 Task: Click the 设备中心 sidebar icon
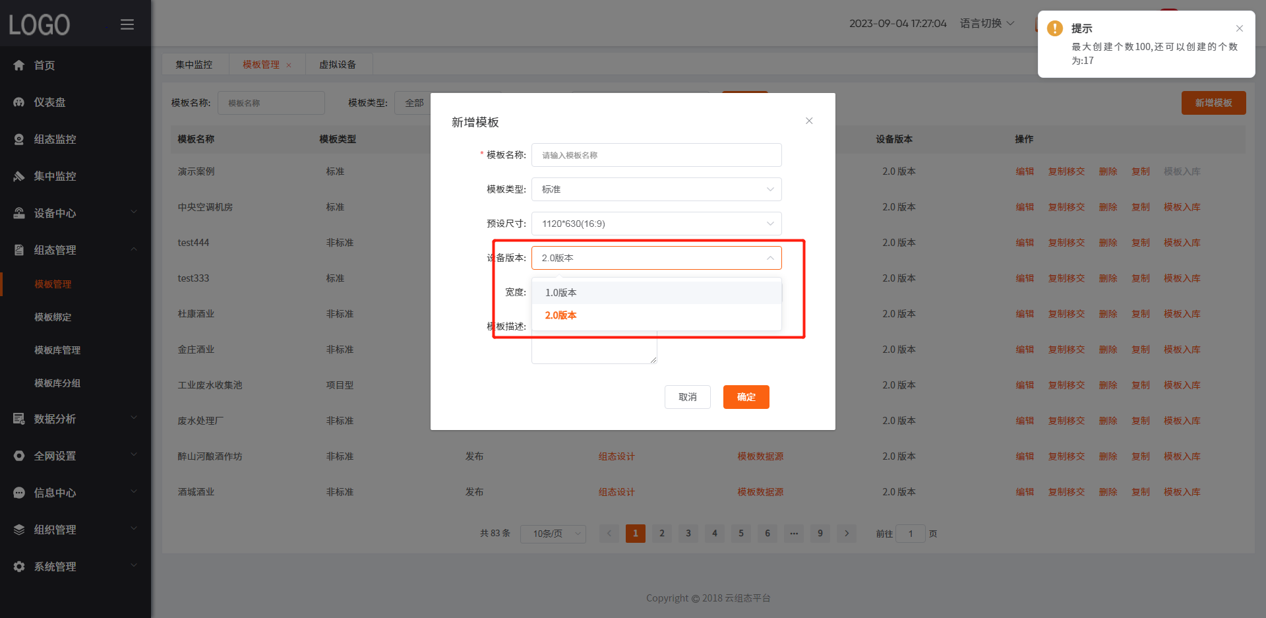coord(19,213)
